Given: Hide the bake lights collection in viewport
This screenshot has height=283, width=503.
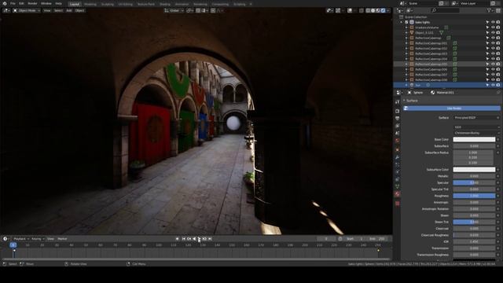Looking at the screenshot, I should tap(493, 22).
